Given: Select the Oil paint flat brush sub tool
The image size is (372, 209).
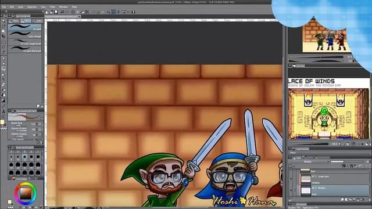Looking at the screenshot, I should [25, 49].
